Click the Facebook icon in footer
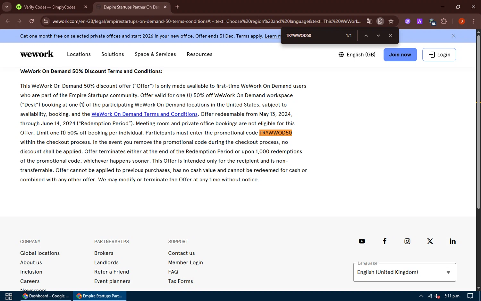Image resolution: width=481 pixels, height=301 pixels. (x=384, y=241)
